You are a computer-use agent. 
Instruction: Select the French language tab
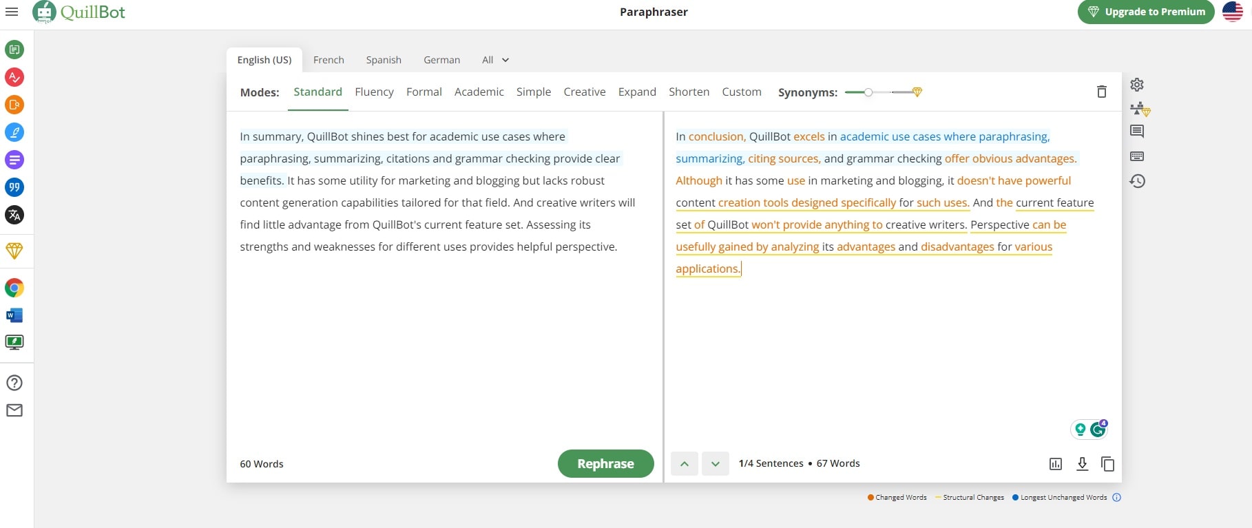[328, 60]
